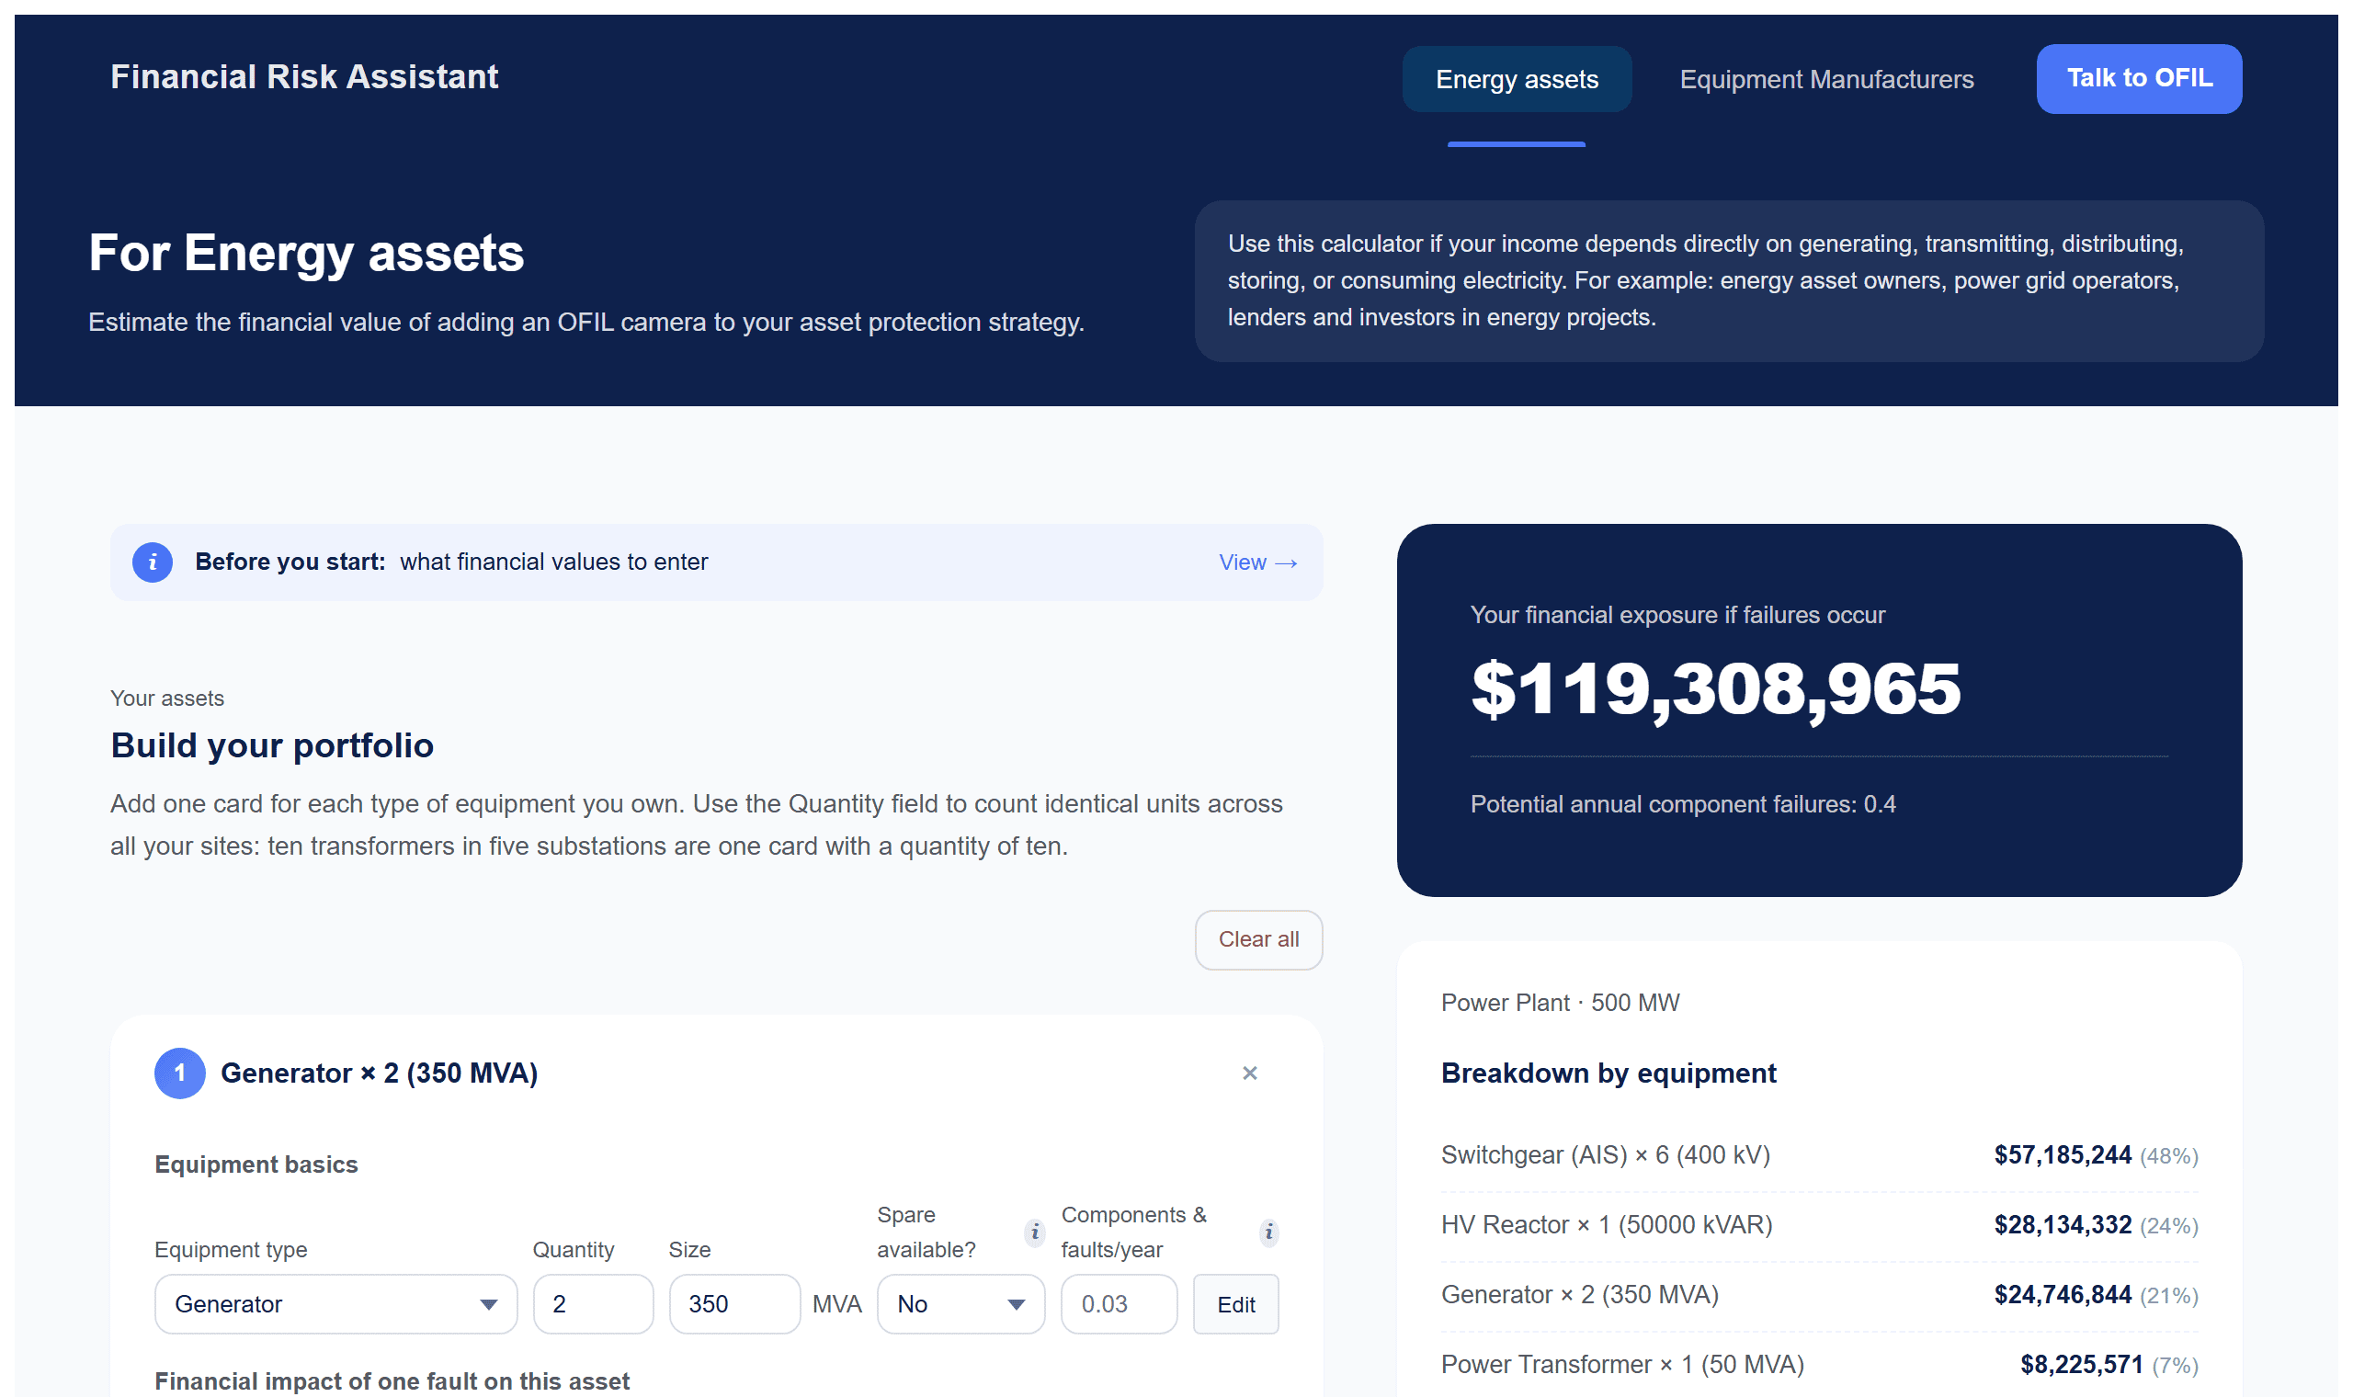Click 'Potential annual component failures: 0.4' text
Viewport: 2353px width, 1397px height.
(x=1683, y=804)
